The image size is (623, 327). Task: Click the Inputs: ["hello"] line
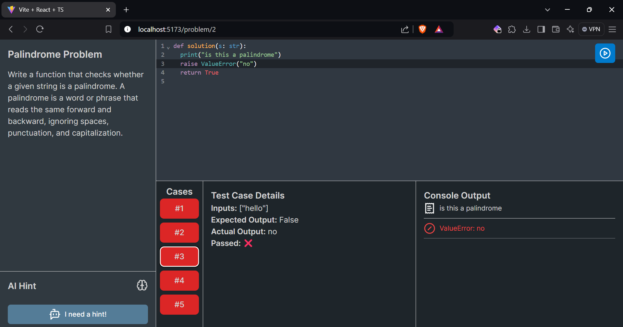239,208
